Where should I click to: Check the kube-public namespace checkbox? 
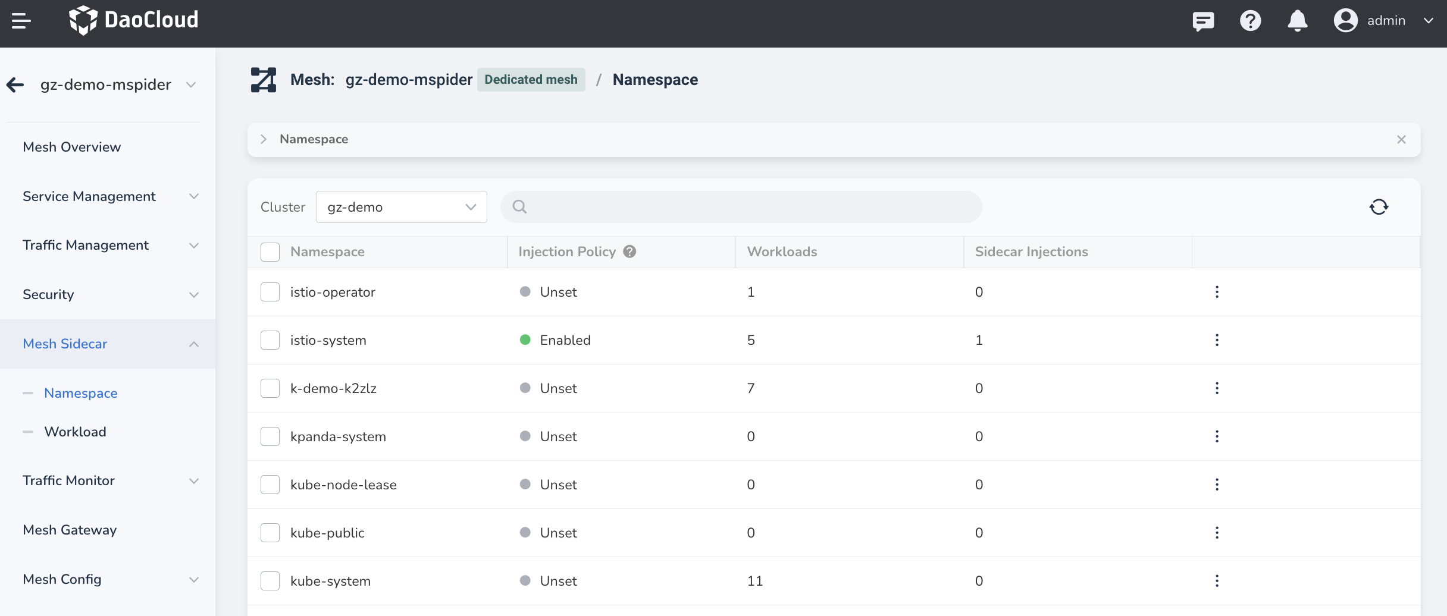270,533
